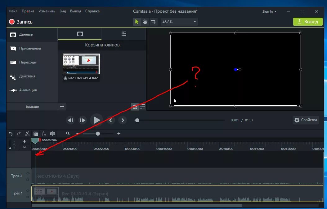Add a new track with the plus
This screenshot has width=327, height=209.
(25, 141)
